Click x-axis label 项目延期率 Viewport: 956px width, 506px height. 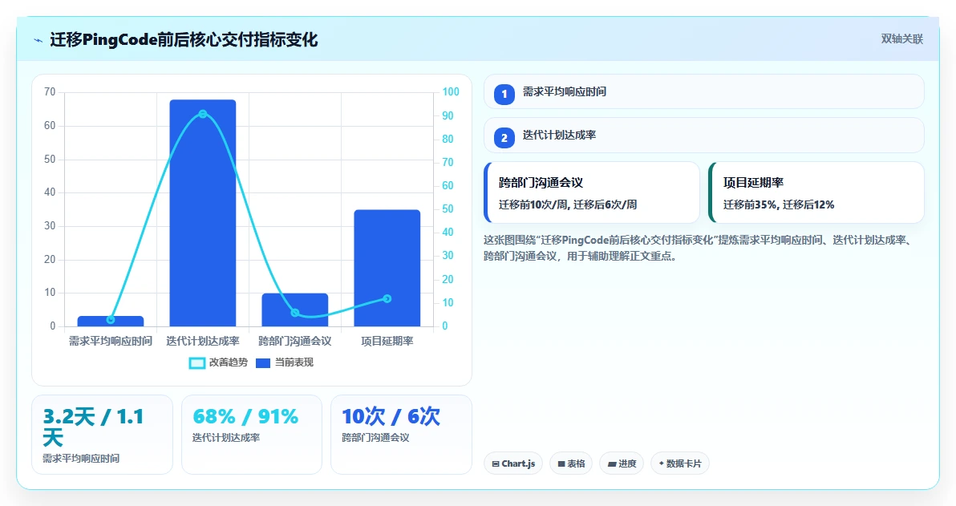pos(387,342)
